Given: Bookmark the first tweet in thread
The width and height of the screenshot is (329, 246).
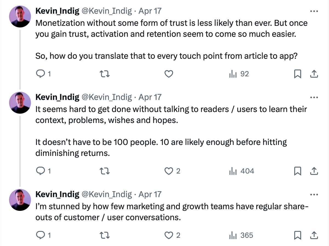Looking at the screenshot, I should pyautogui.click(x=297, y=74).
